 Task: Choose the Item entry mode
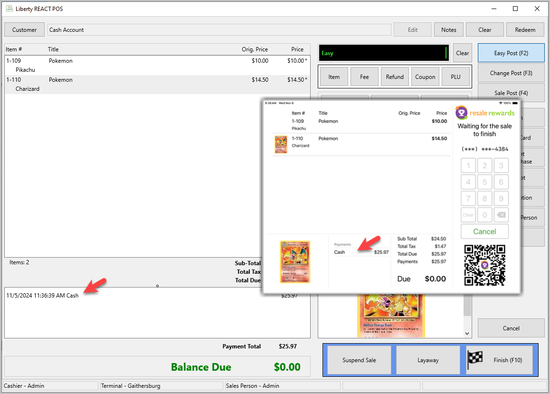(x=334, y=77)
